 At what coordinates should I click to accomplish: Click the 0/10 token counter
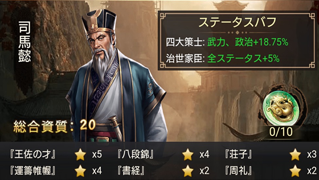[x=281, y=132]
